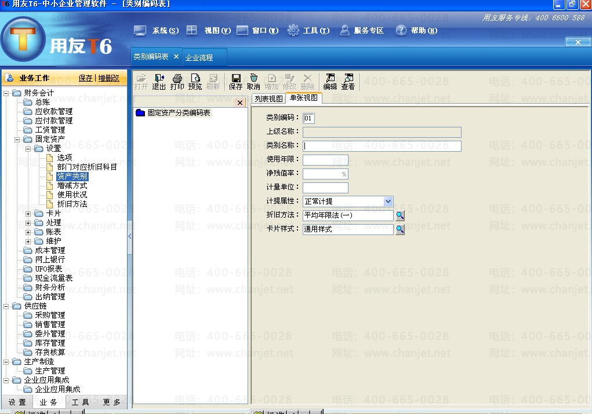The image size is (592, 414).
Task: Collapse the 生产制造 tree node
Action: pyautogui.click(x=6, y=362)
